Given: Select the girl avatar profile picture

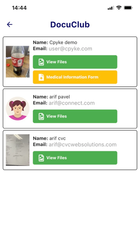Looking at the screenshot, I should pyautogui.click(x=17, y=108).
